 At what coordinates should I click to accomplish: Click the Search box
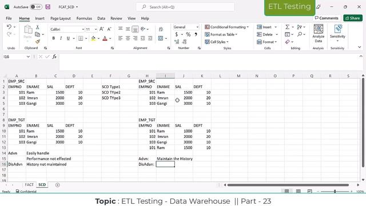tap(185, 7)
